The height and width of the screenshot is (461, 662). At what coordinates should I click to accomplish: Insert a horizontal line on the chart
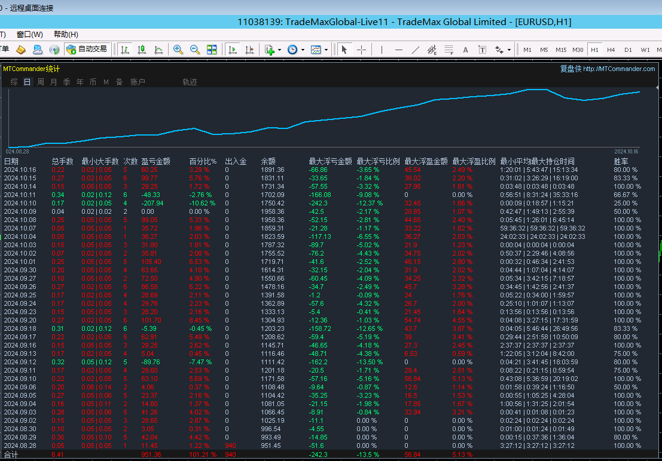point(399,50)
